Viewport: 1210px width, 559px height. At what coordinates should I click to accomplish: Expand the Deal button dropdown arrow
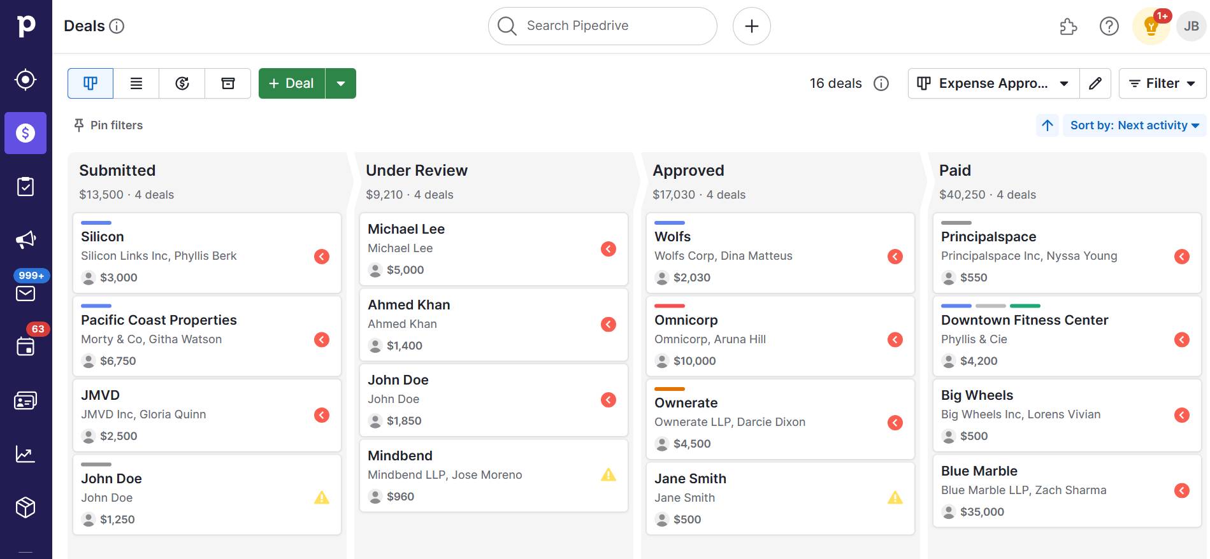click(x=341, y=83)
